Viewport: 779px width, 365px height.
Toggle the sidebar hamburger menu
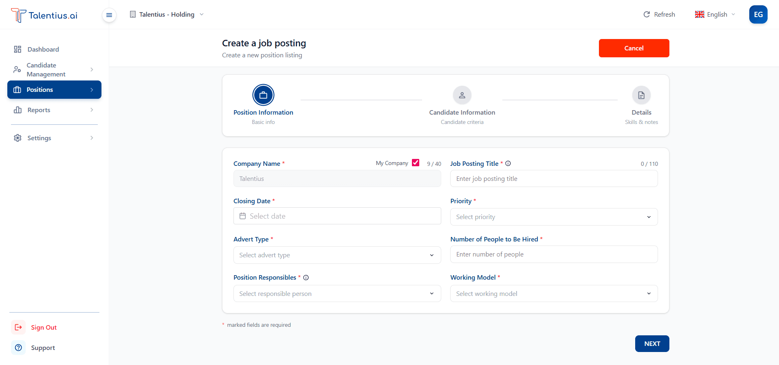click(109, 15)
